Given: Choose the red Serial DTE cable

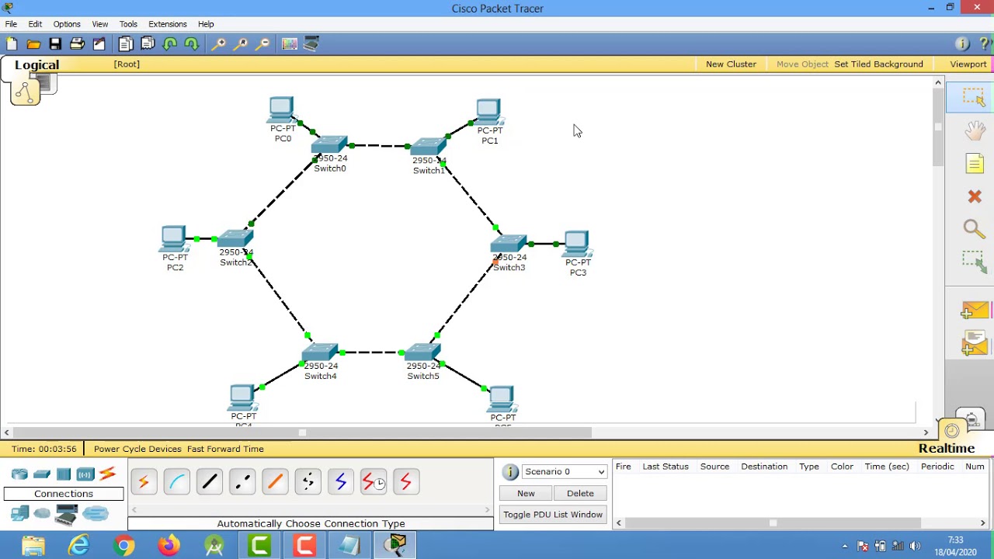Looking at the screenshot, I should [405, 482].
